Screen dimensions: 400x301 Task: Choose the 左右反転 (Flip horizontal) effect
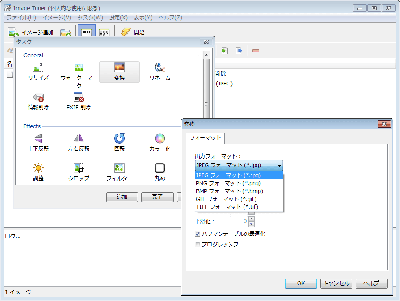click(78, 143)
